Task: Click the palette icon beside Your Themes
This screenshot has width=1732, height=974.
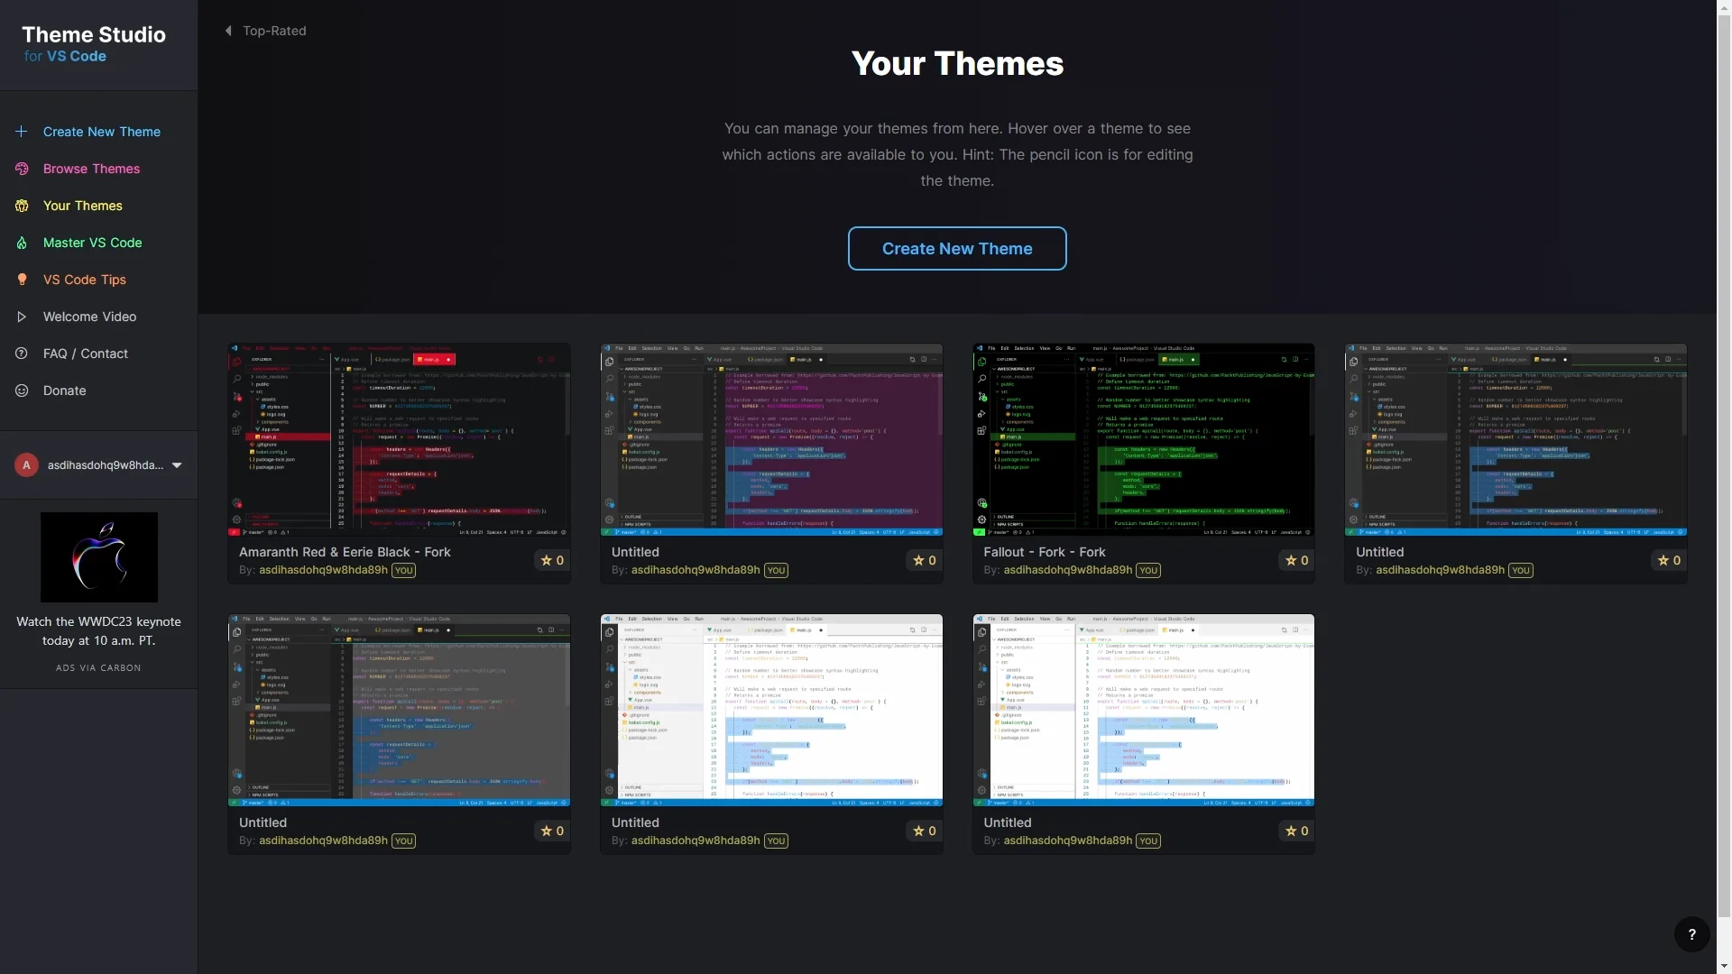Action: [22, 206]
